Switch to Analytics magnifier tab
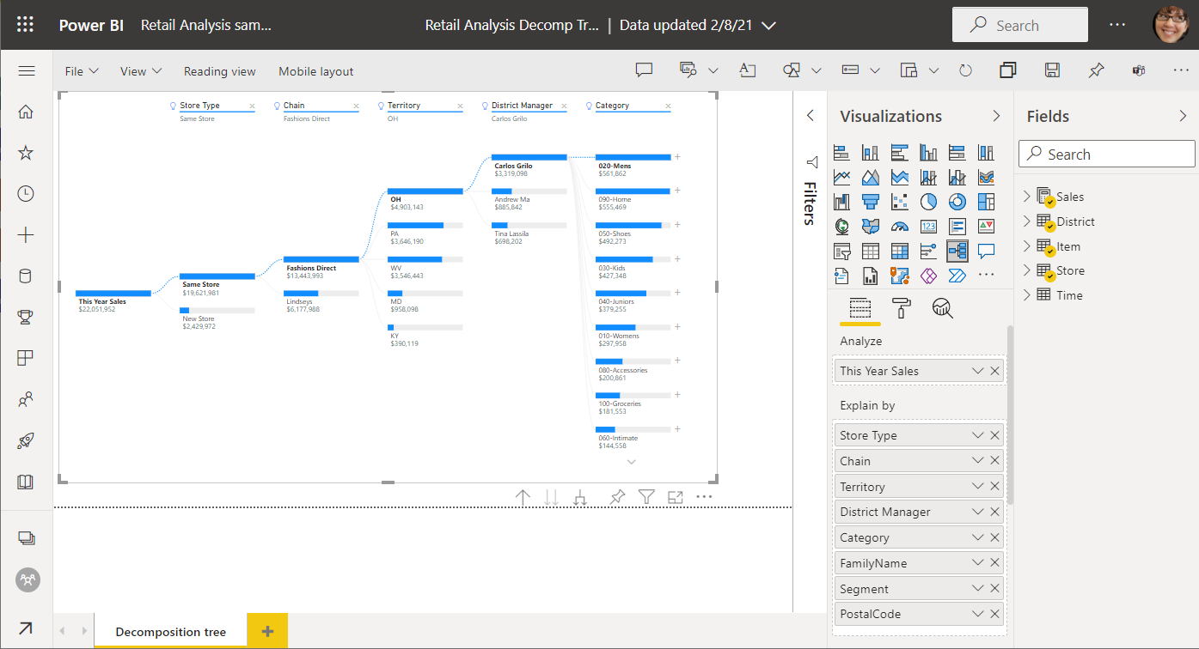The image size is (1199, 649). coord(943,307)
